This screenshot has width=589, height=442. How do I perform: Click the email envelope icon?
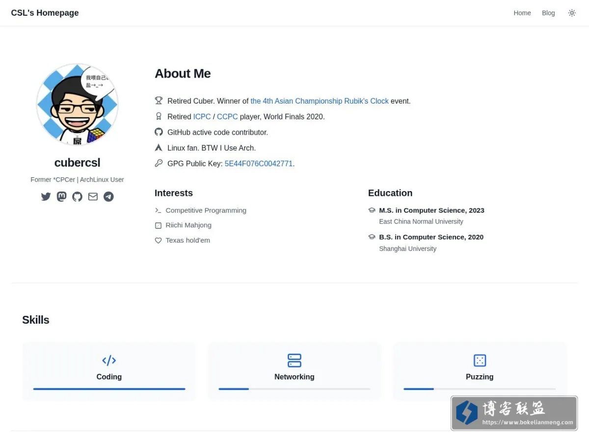click(x=93, y=197)
